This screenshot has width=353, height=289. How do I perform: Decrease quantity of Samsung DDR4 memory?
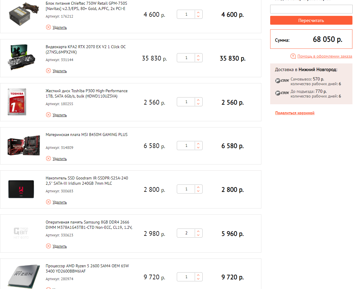[x=198, y=235]
